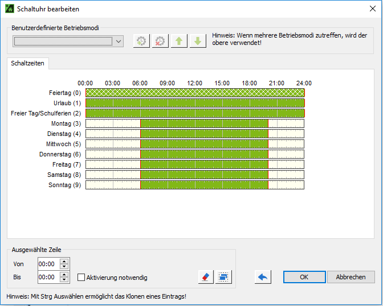Viewport: 383px width, 306px height.
Task: Confirm with the OK button
Action: coord(304,277)
